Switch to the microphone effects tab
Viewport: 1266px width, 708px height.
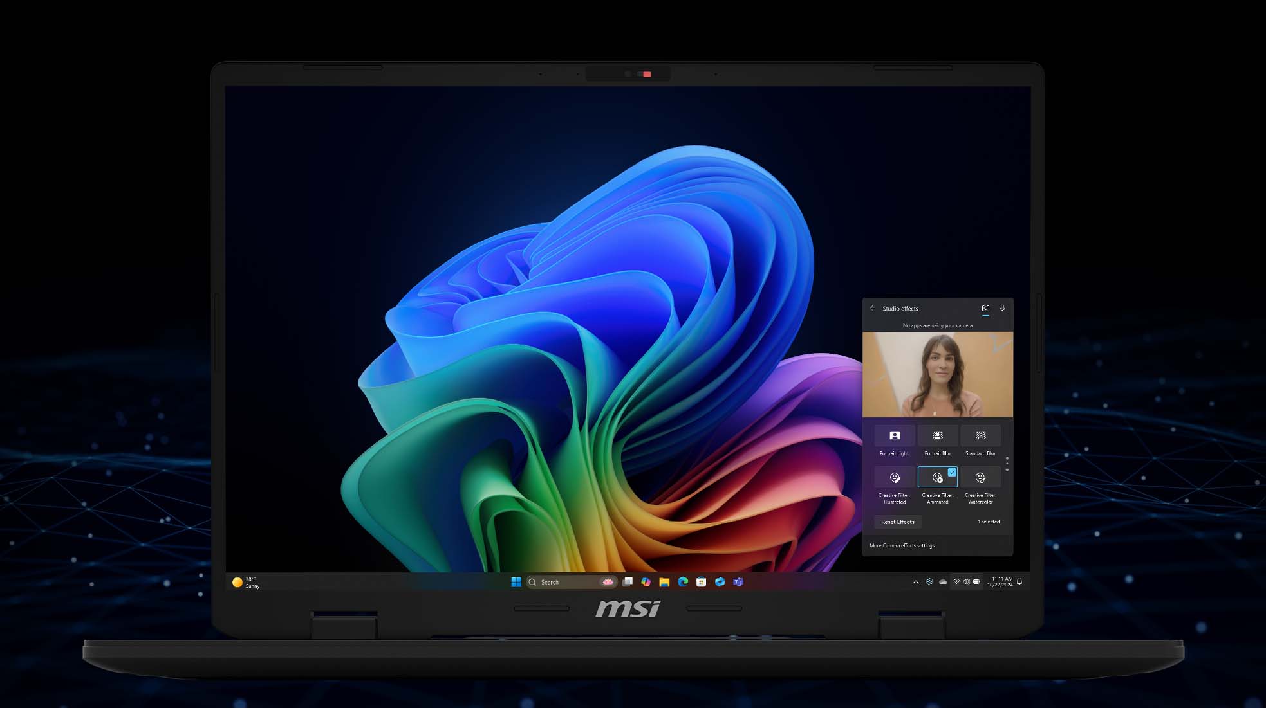click(1002, 308)
